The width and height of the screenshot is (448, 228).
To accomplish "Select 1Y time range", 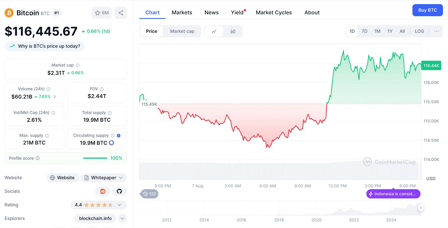I will (390, 31).
